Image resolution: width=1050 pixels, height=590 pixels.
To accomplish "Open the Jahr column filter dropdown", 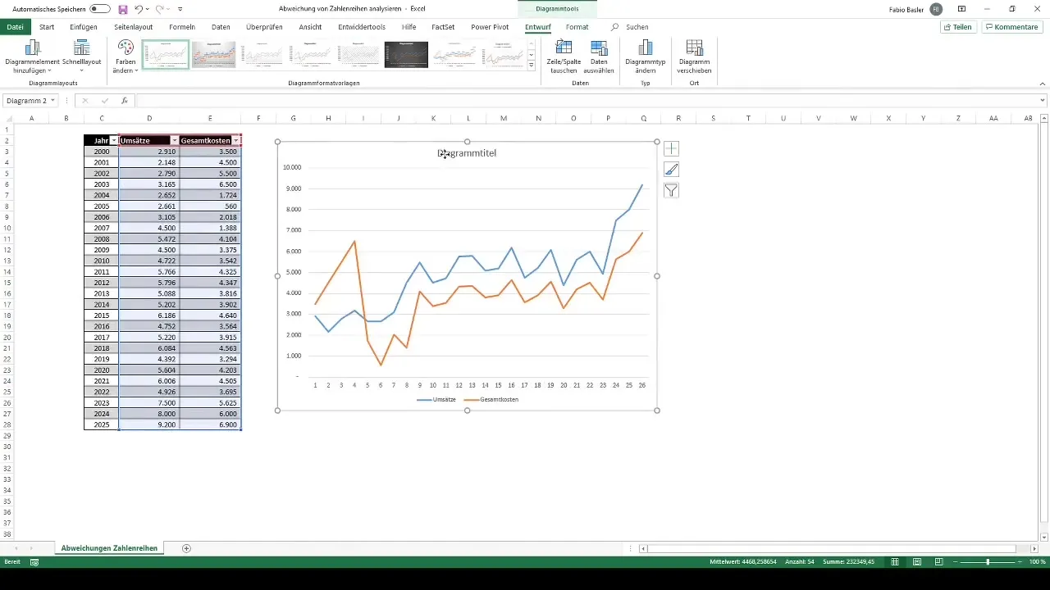I will (x=113, y=141).
